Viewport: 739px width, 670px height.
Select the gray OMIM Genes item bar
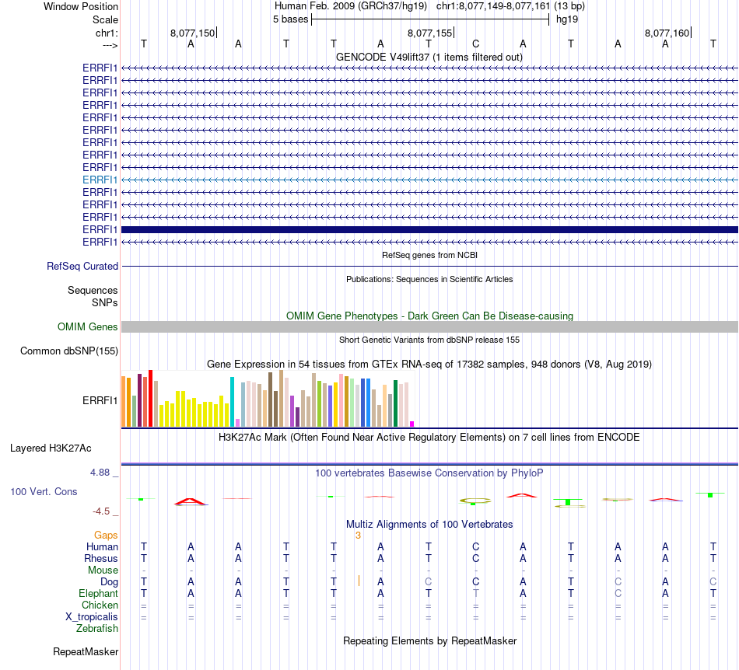coord(429,326)
